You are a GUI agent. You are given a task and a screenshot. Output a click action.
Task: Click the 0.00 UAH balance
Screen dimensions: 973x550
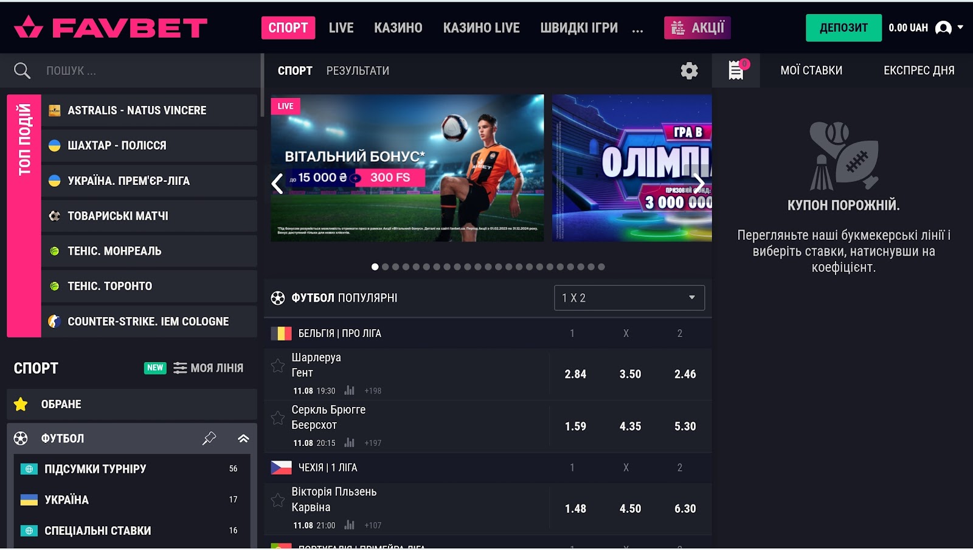pyautogui.click(x=908, y=27)
